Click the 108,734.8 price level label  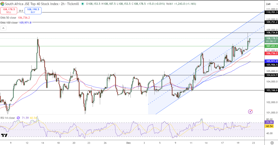pos(271,33)
